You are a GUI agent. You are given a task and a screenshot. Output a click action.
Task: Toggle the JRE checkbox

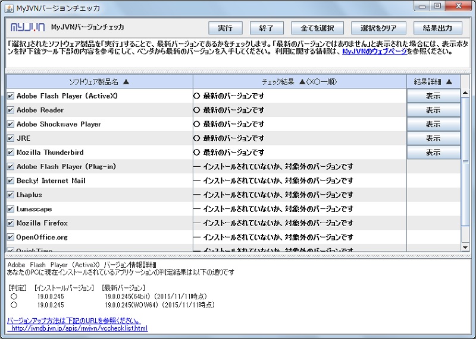[x=11, y=138]
